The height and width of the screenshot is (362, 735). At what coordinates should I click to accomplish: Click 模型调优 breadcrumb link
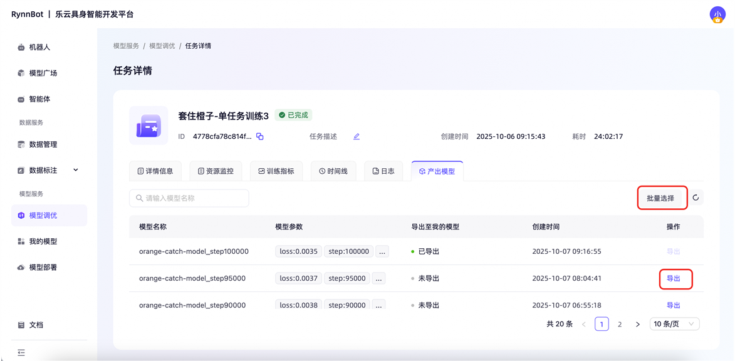(162, 46)
